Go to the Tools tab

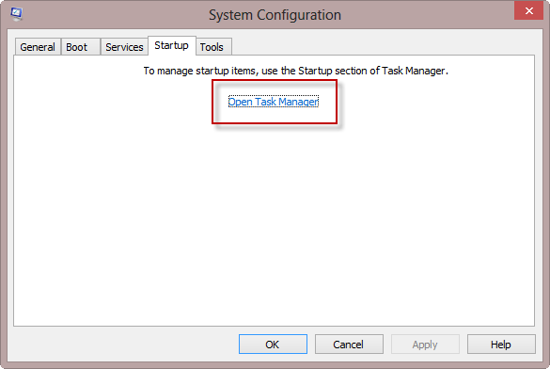[x=213, y=47]
